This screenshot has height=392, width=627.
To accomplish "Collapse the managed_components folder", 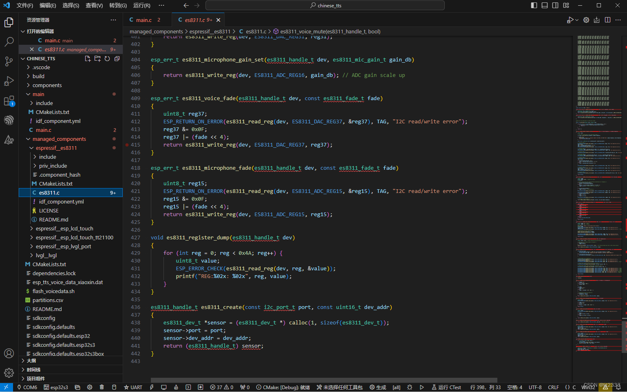I will click(59, 139).
